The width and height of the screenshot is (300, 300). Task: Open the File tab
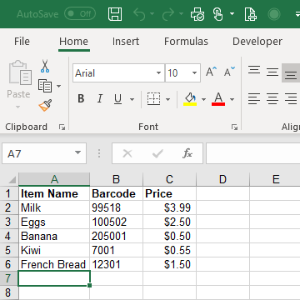coord(22,42)
